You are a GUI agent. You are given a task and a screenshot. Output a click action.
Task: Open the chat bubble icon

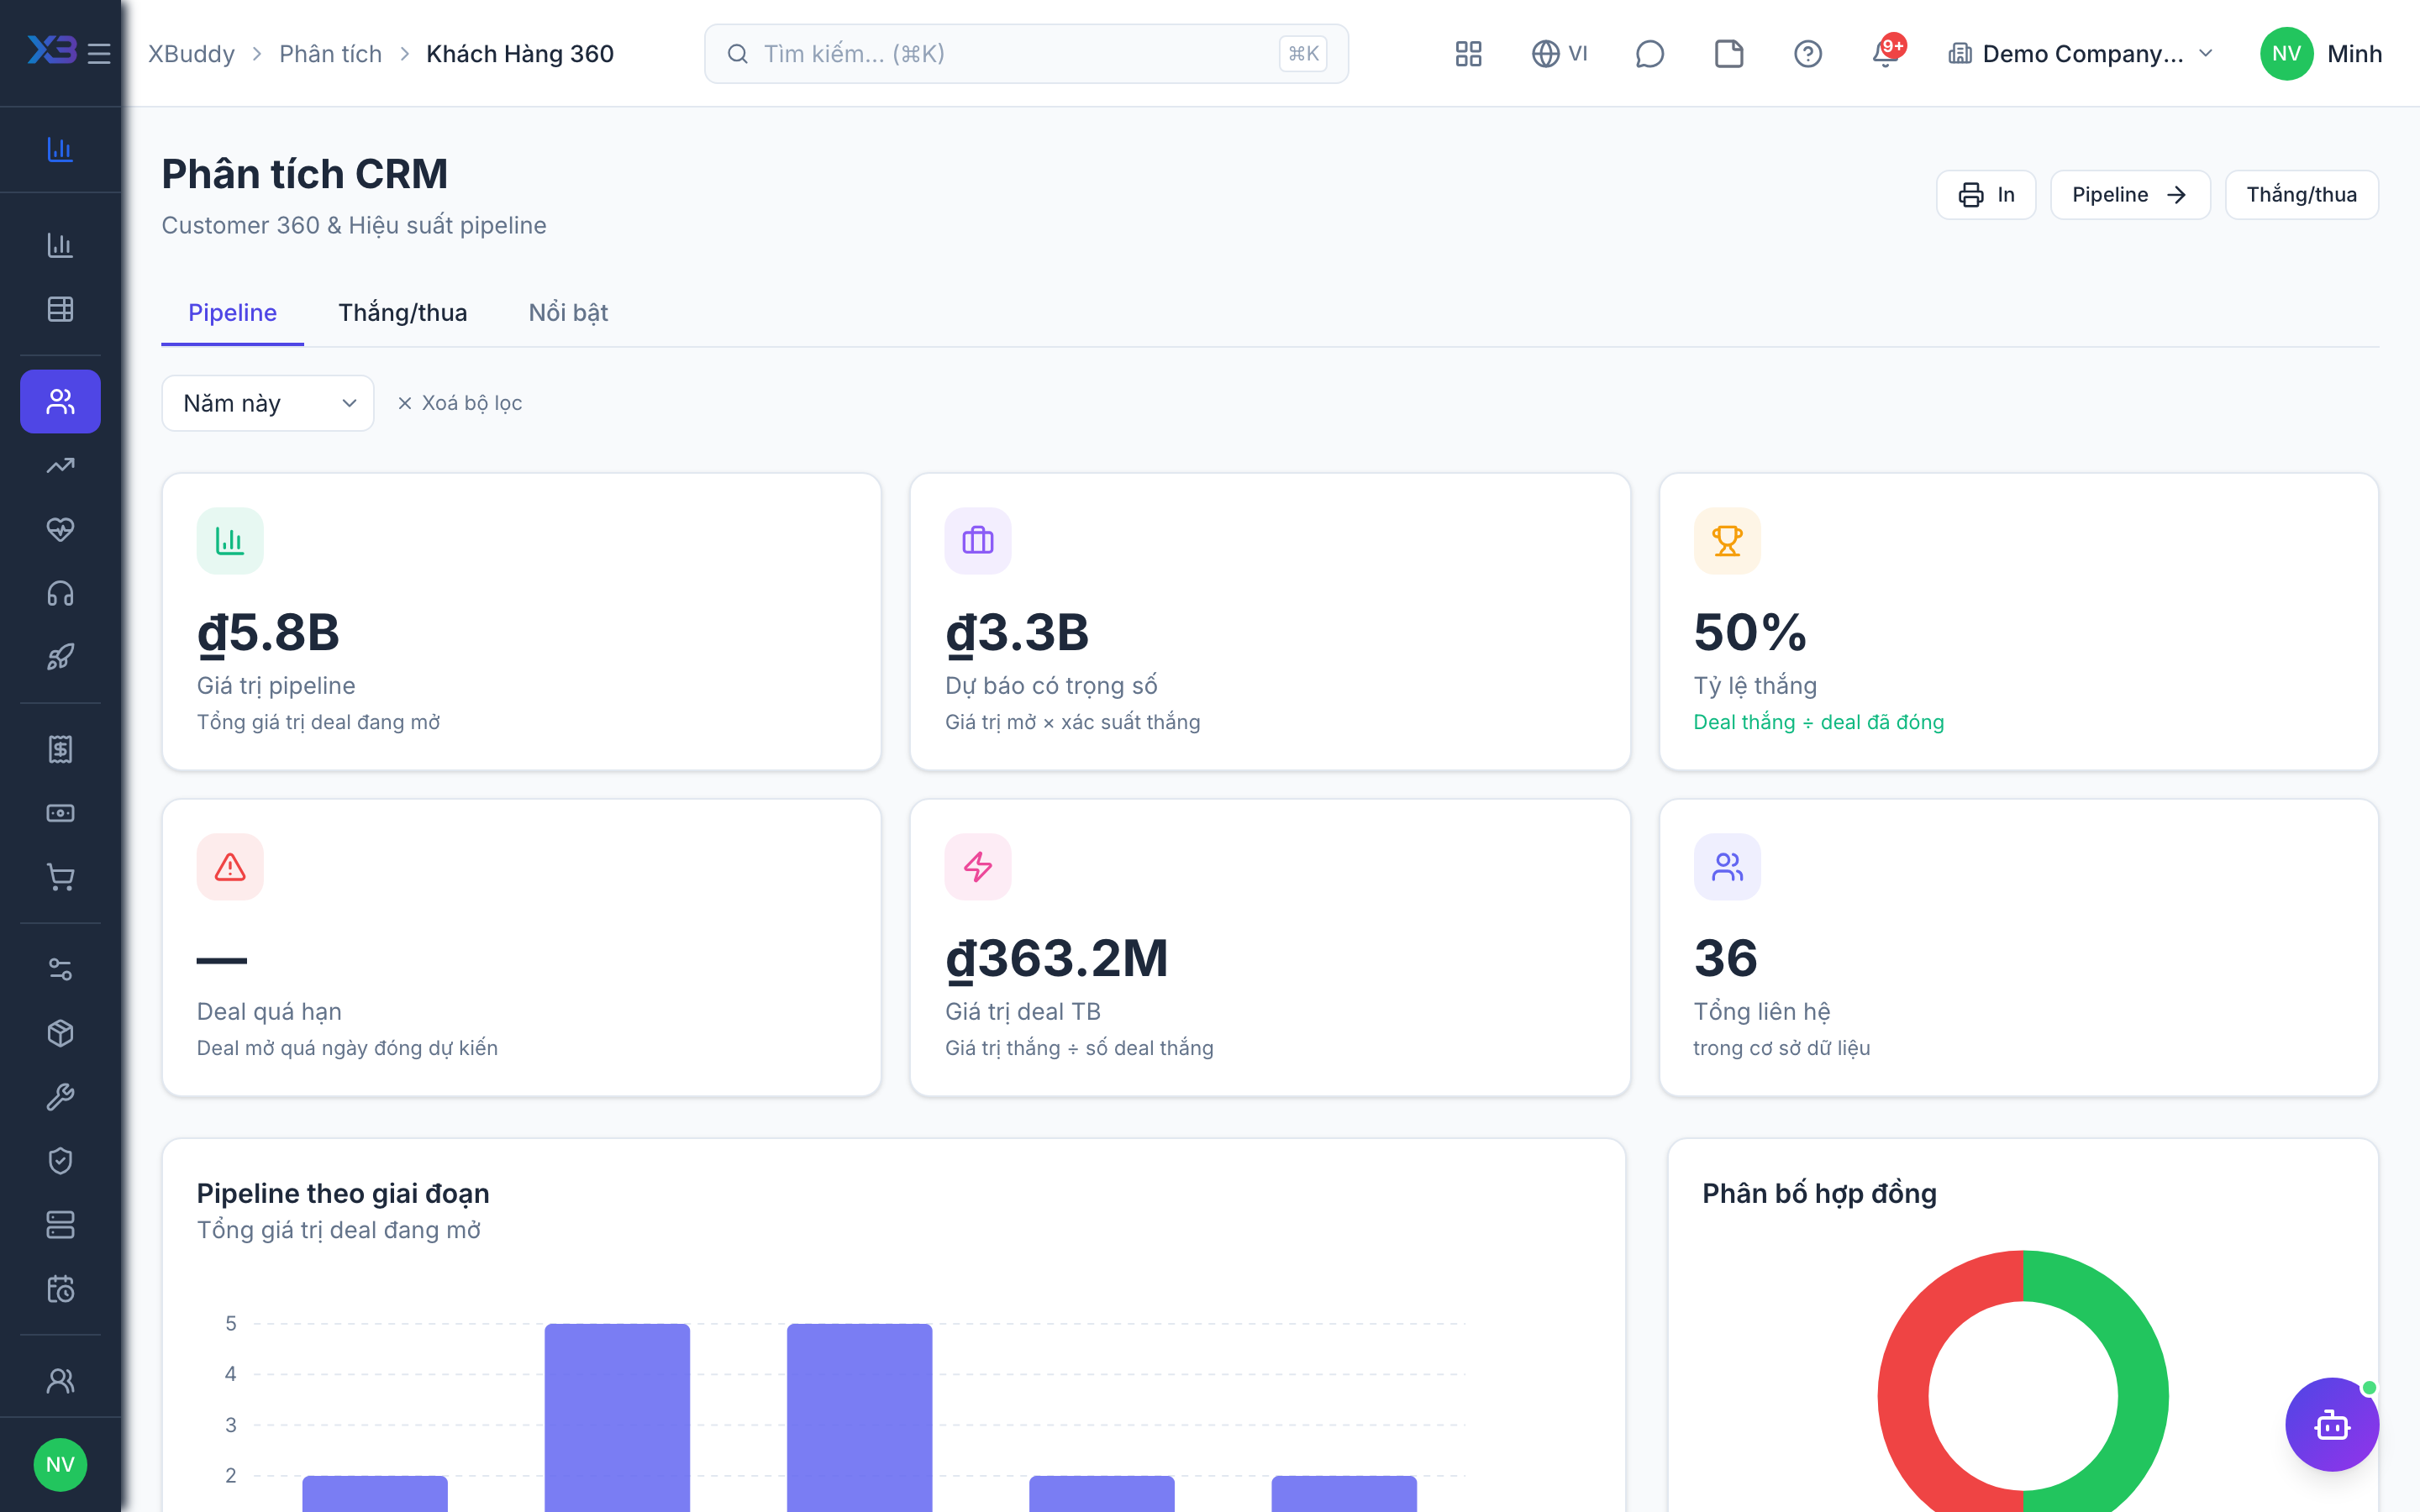(x=1649, y=54)
